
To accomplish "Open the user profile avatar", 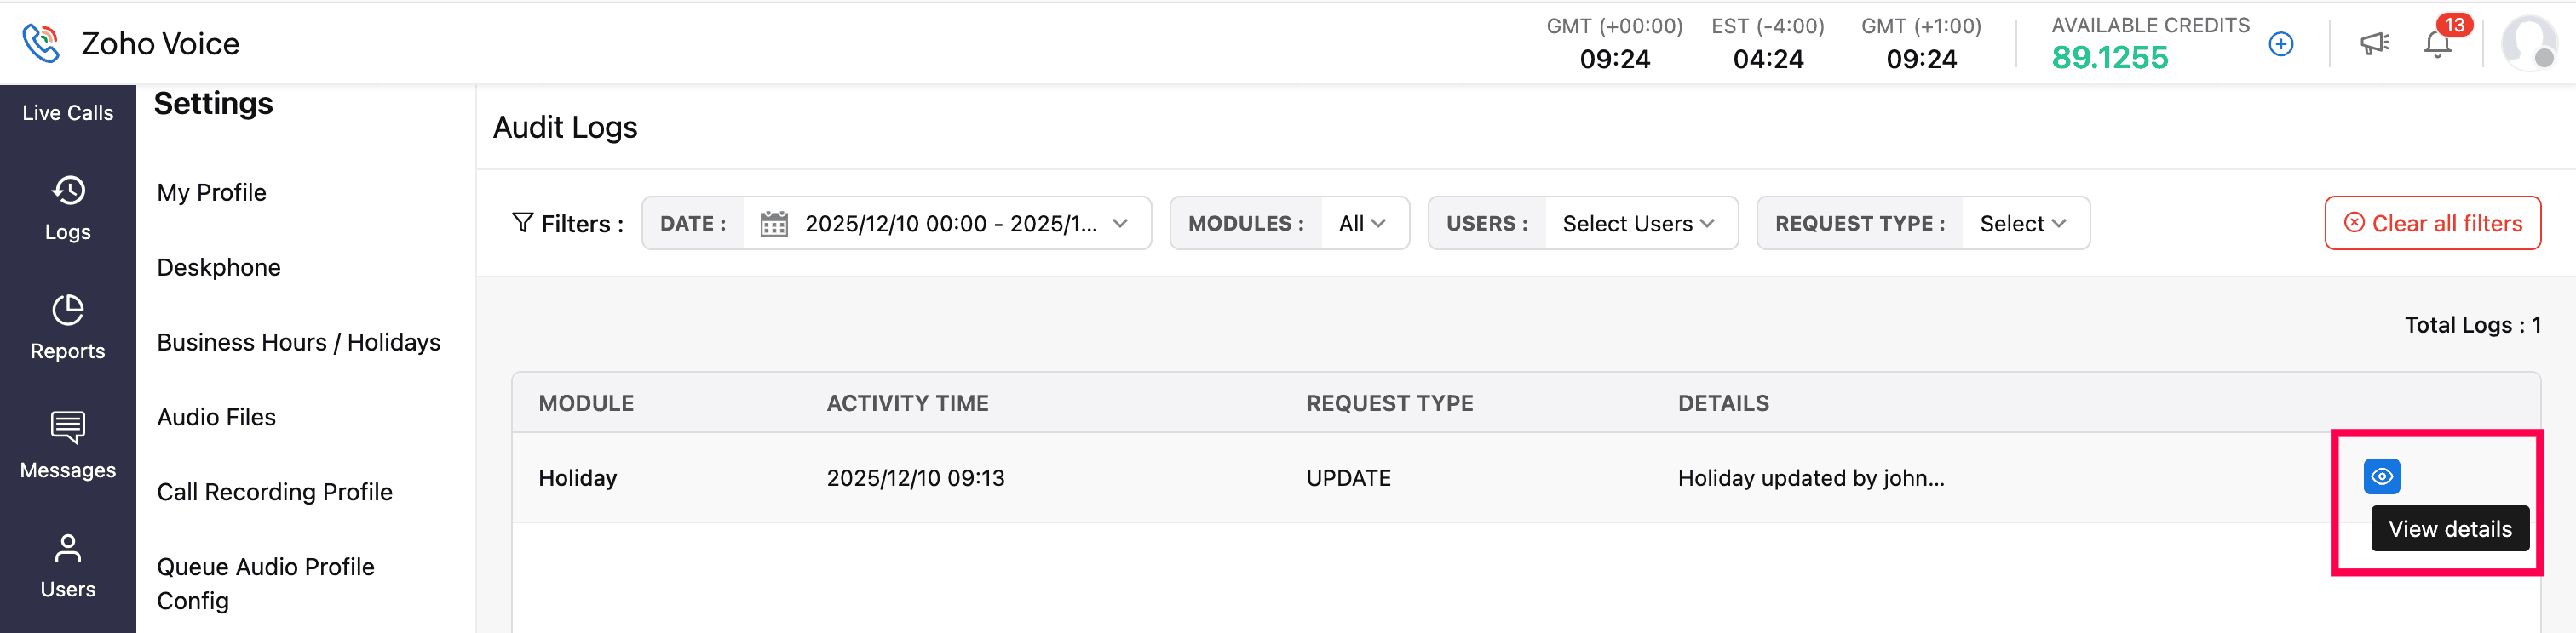I will tap(2528, 44).
